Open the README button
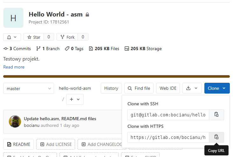This screenshot has width=233, height=157. tap(18, 144)
